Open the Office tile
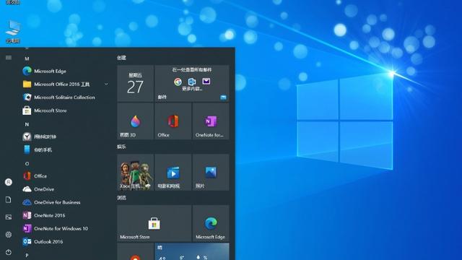This screenshot has height=260, width=462. 173,121
